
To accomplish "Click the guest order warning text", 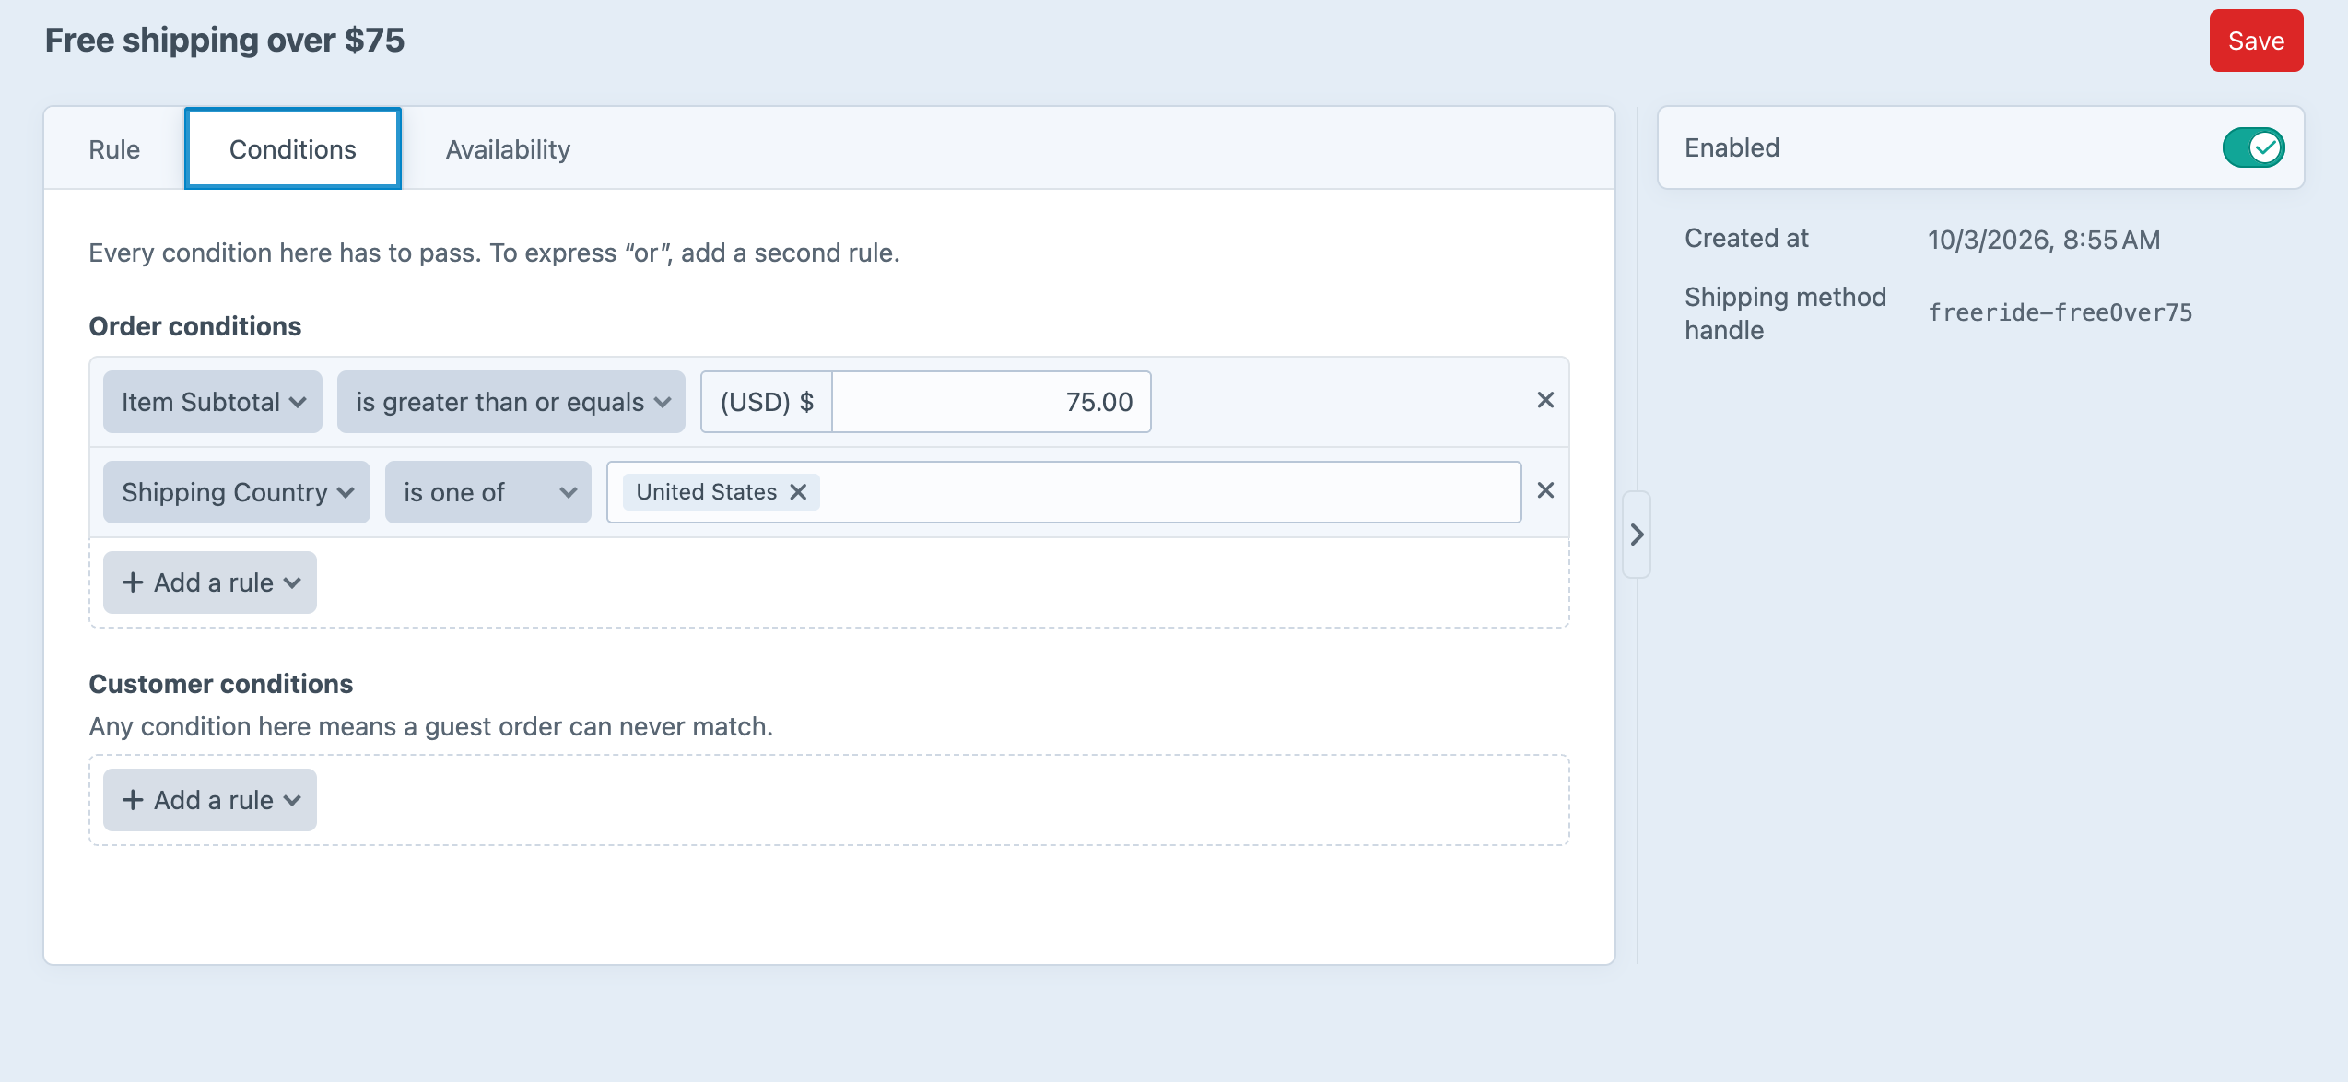I will [431, 726].
